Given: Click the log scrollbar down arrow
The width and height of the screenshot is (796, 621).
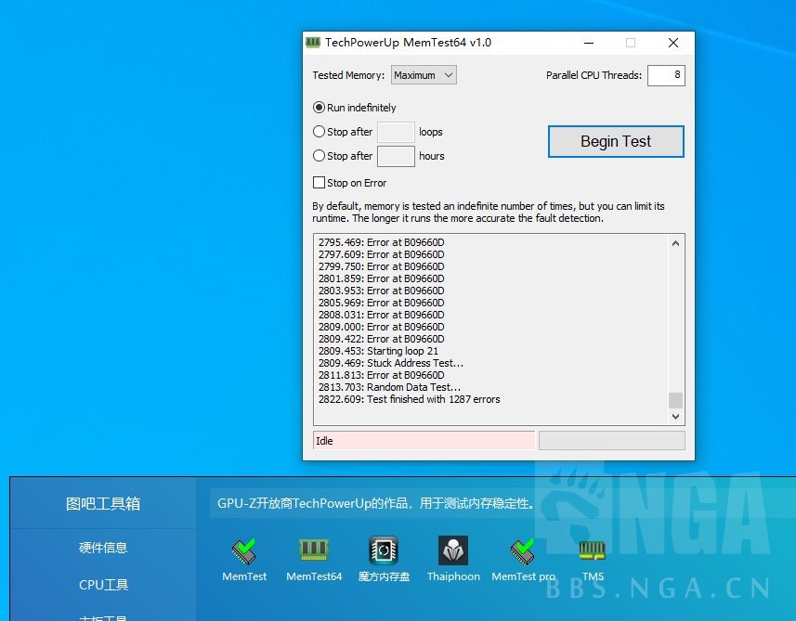Looking at the screenshot, I should (675, 417).
